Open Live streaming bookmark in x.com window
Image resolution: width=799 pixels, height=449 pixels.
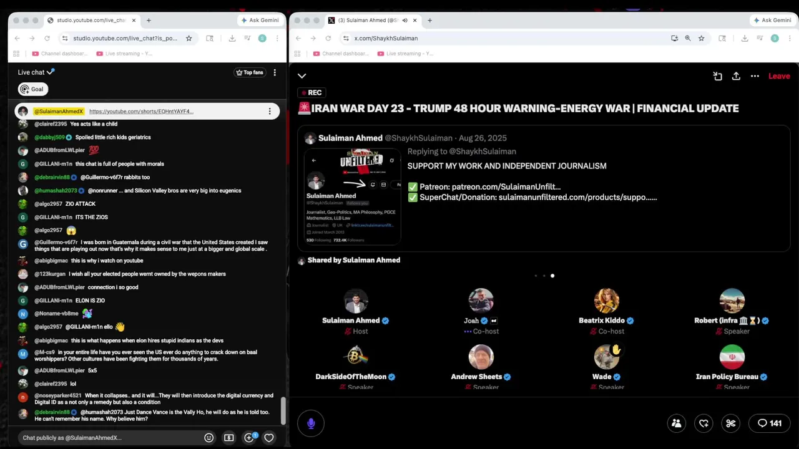406,54
